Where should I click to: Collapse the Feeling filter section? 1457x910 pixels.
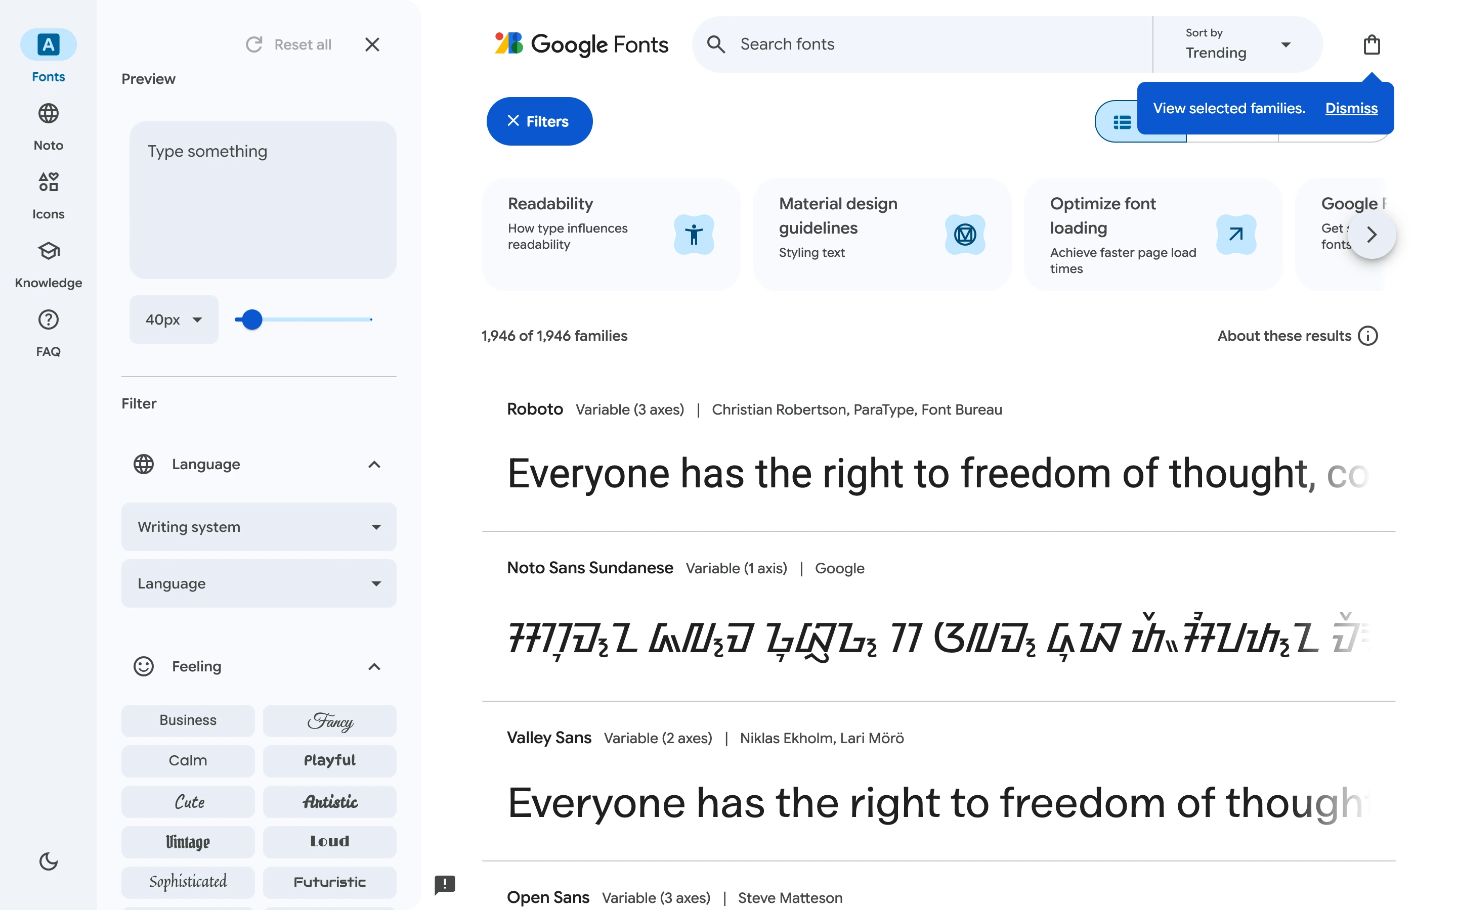coord(374,666)
